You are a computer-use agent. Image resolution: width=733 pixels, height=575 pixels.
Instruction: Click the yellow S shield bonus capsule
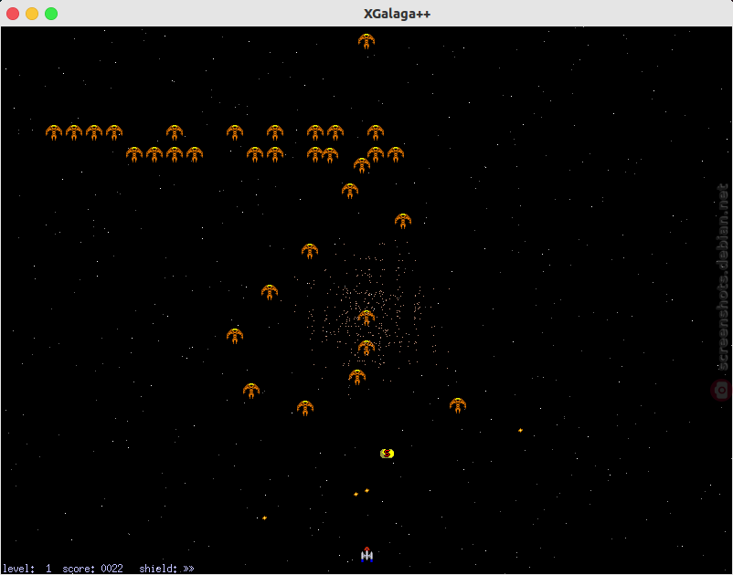(388, 454)
